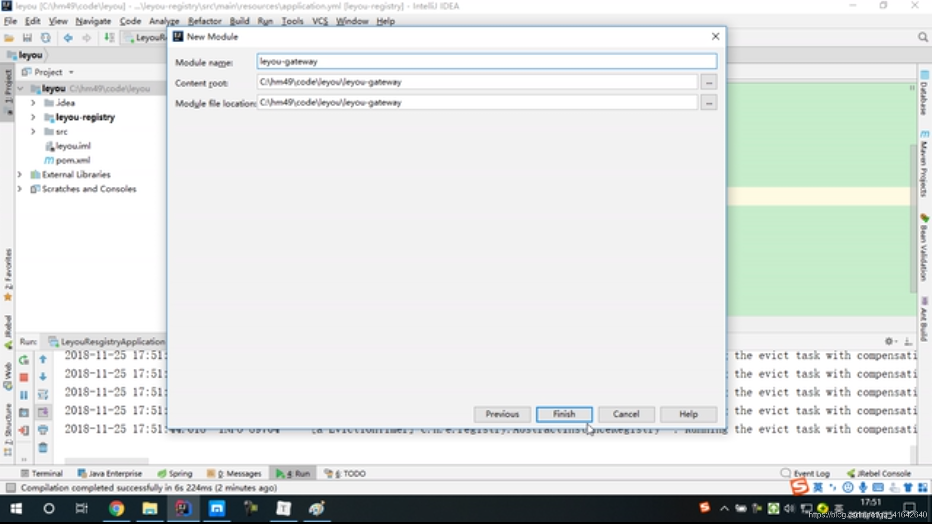Select pom.xml in project tree
This screenshot has width=932, height=524.
67,161
